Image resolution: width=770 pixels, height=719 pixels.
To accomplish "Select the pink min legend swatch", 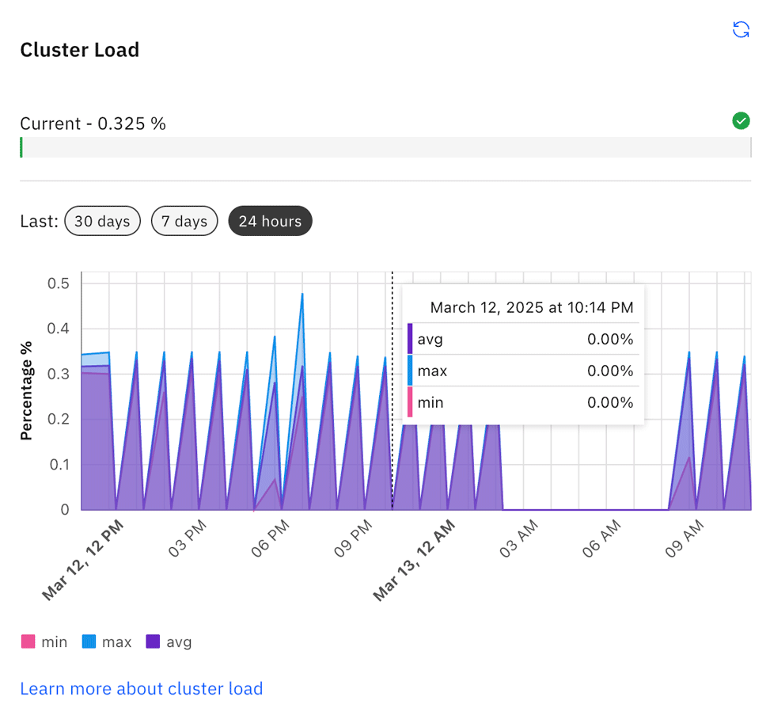I will pos(27,641).
